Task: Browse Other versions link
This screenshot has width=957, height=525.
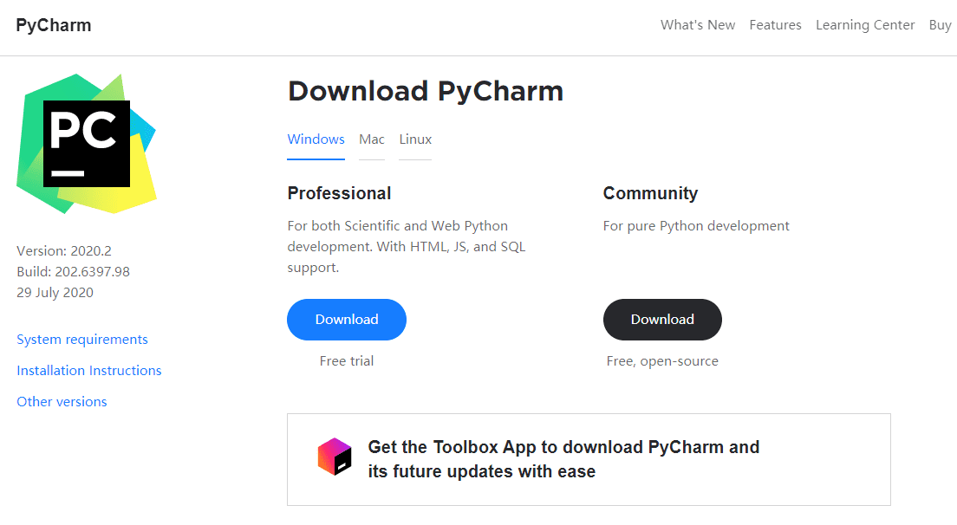Action: coord(62,402)
